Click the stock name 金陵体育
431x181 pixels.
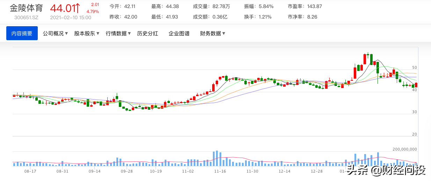tap(26, 8)
